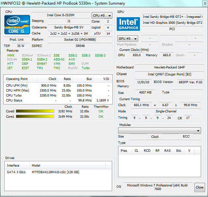Click the µCU value 14
This screenshot has height=197, width=208.
[x=108, y=33]
